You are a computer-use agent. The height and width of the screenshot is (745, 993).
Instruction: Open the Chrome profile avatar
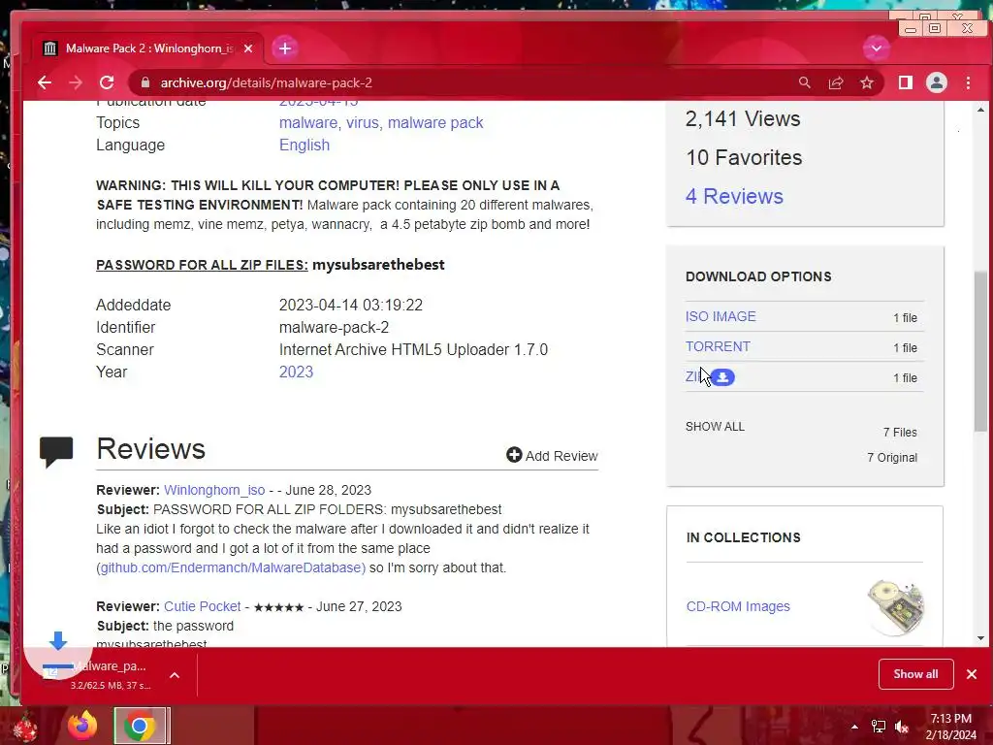click(x=937, y=83)
